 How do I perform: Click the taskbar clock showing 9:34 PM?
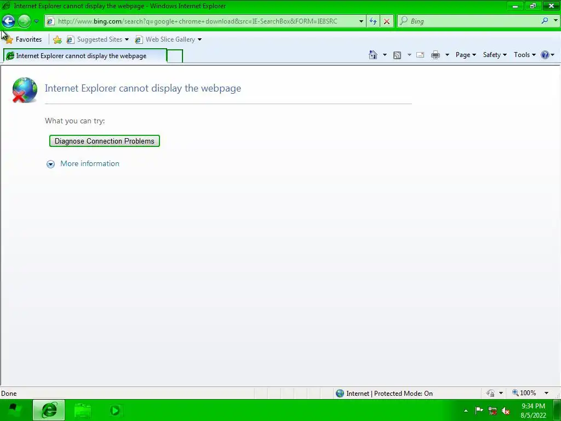point(534,411)
